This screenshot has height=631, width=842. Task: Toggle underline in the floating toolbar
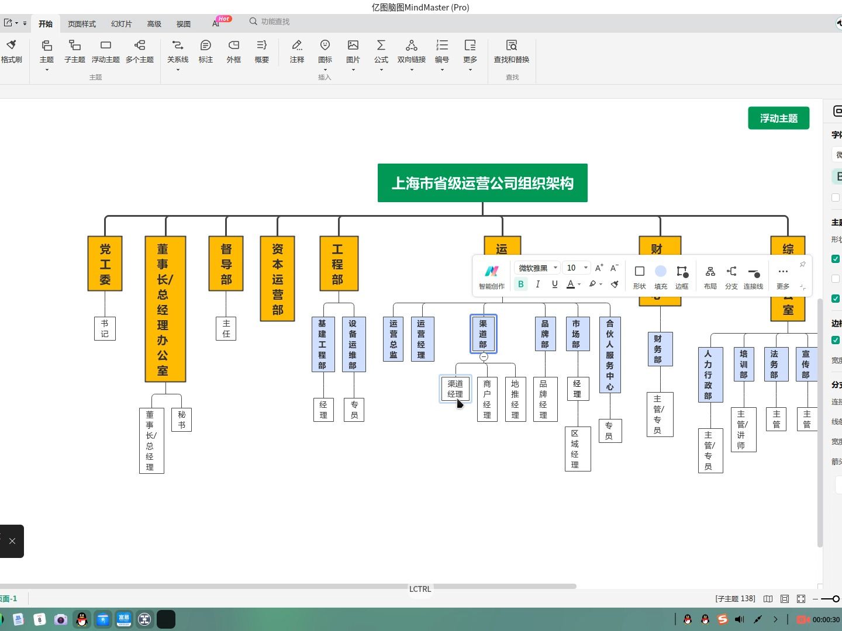tap(554, 285)
